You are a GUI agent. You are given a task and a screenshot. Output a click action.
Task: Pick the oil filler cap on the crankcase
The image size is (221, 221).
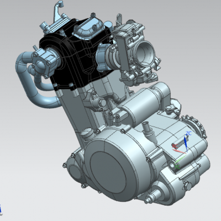point(87,134)
